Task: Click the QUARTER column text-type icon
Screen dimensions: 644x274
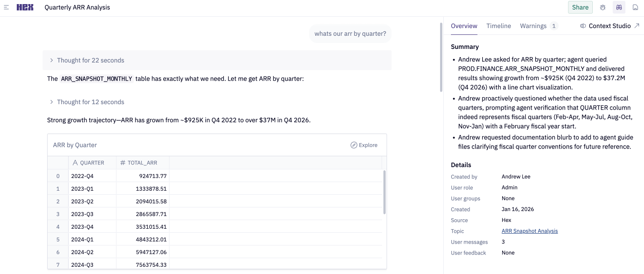Action: [x=74, y=162]
